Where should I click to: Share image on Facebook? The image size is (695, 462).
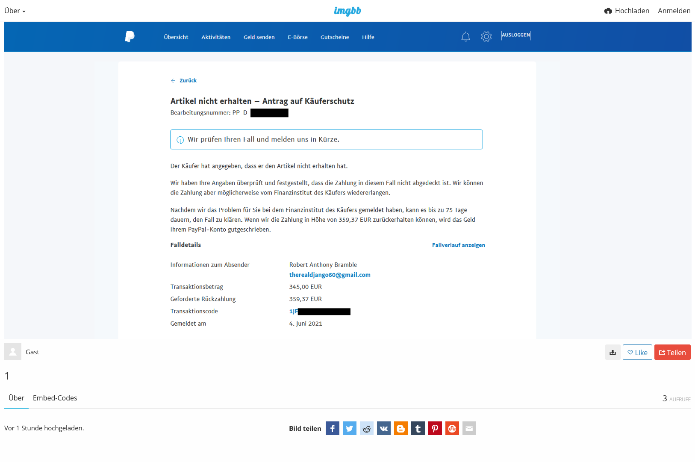click(333, 428)
